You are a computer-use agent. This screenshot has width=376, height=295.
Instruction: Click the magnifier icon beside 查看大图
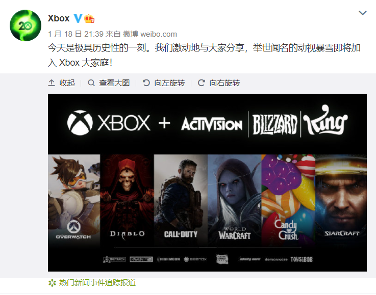click(91, 83)
